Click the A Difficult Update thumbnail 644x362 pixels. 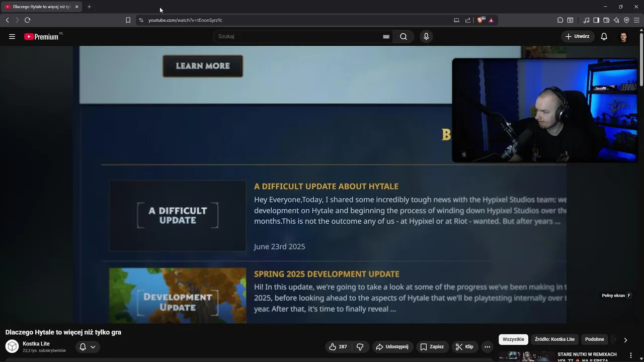(x=178, y=216)
